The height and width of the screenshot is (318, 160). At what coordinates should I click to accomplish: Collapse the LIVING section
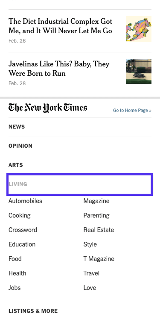80,184
